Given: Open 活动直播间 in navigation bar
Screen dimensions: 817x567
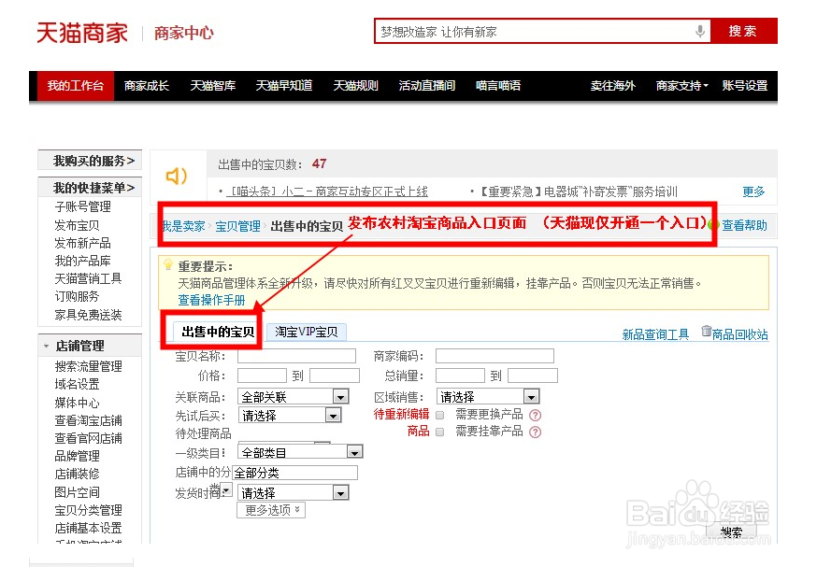Looking at the screenshot, I should click(427, 86).
